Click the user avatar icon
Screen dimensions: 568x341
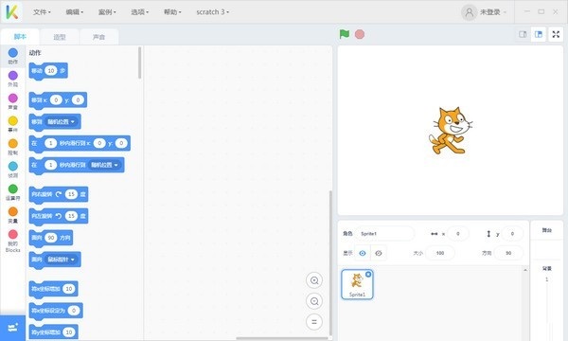tap(470, 12)
